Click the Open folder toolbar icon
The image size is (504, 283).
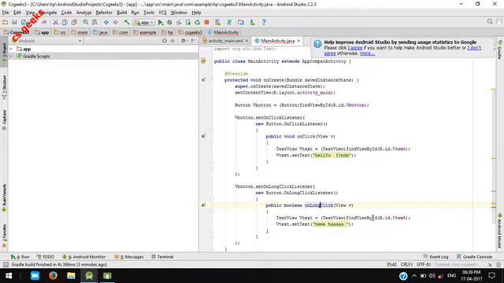[6, 22]
